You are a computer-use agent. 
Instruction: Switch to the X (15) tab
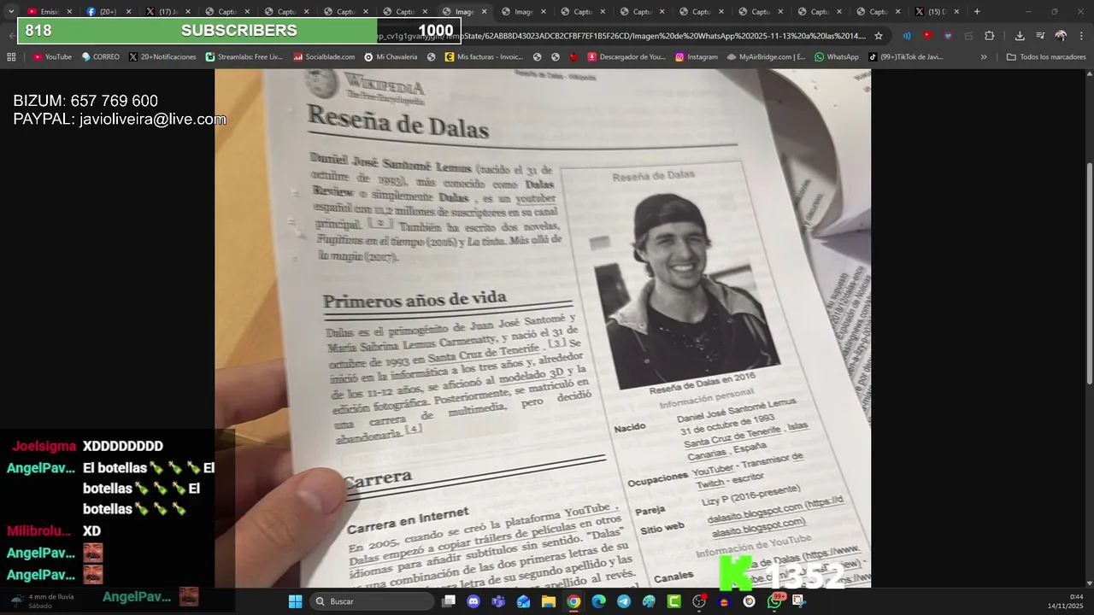tap(938, 12)
